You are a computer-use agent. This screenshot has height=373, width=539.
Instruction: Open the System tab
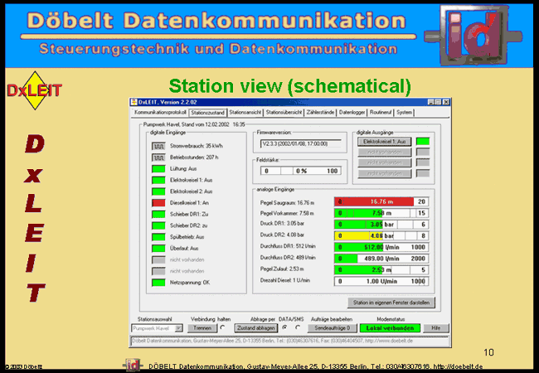(x=404, y=112)
